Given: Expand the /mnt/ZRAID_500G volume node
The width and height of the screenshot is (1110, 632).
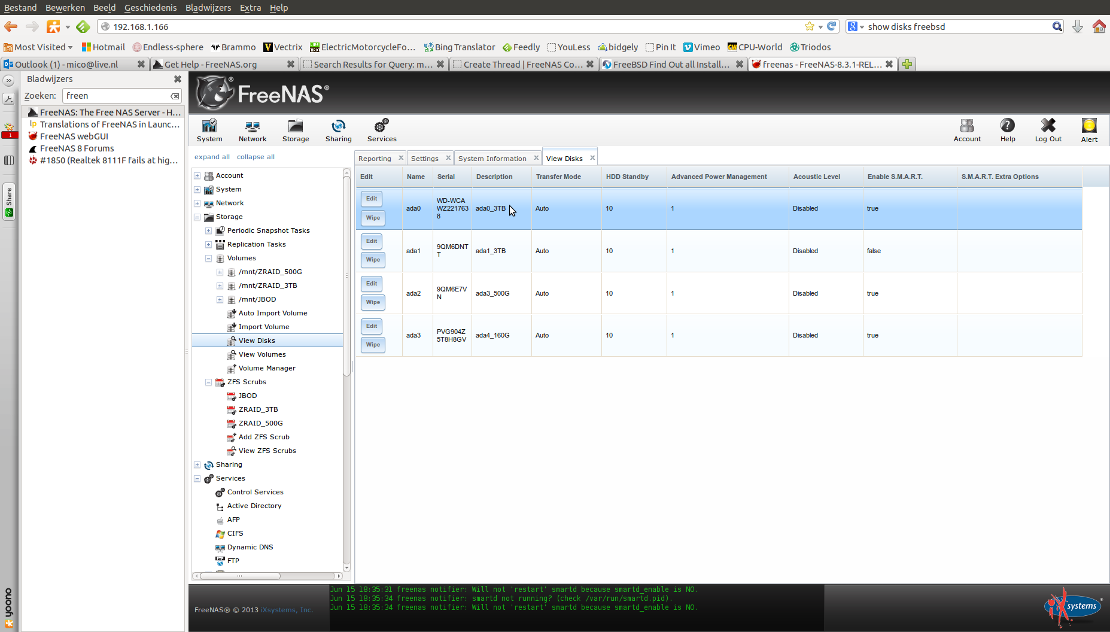Looking at the screenshot, I should 220,272.
